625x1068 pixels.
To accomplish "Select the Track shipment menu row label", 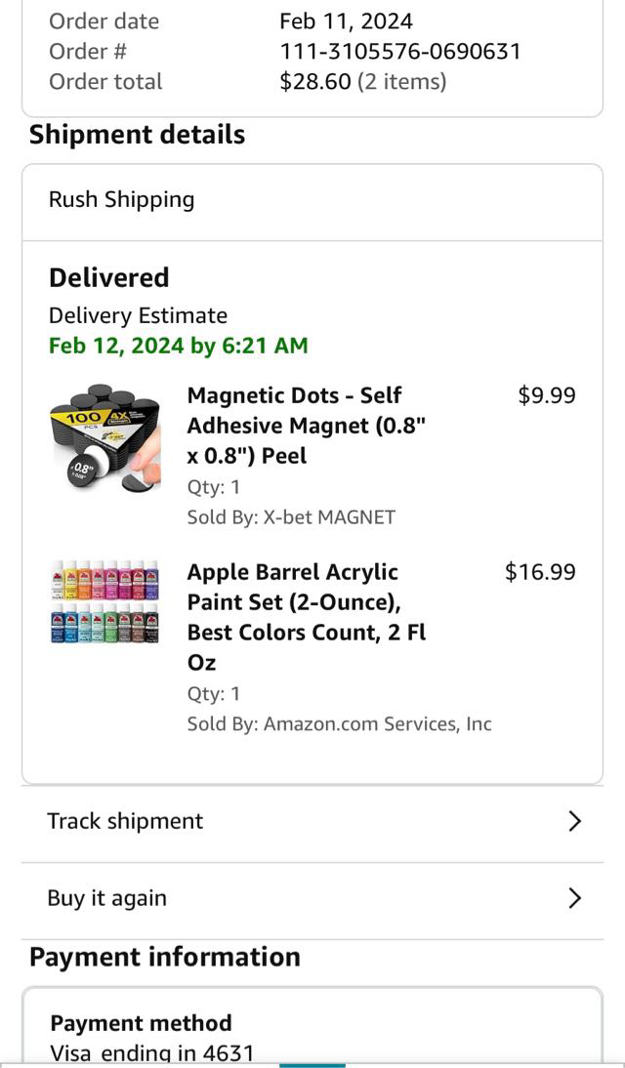I will click(125, 821).
